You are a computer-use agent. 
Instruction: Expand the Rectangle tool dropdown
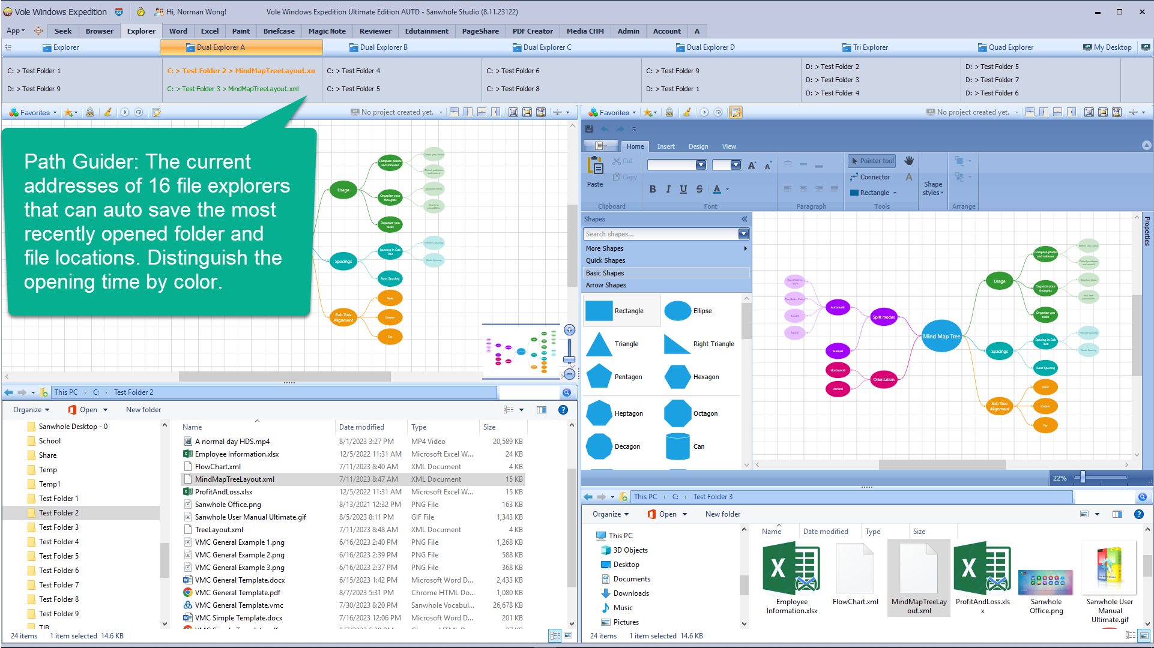click(x=895, y=193)
